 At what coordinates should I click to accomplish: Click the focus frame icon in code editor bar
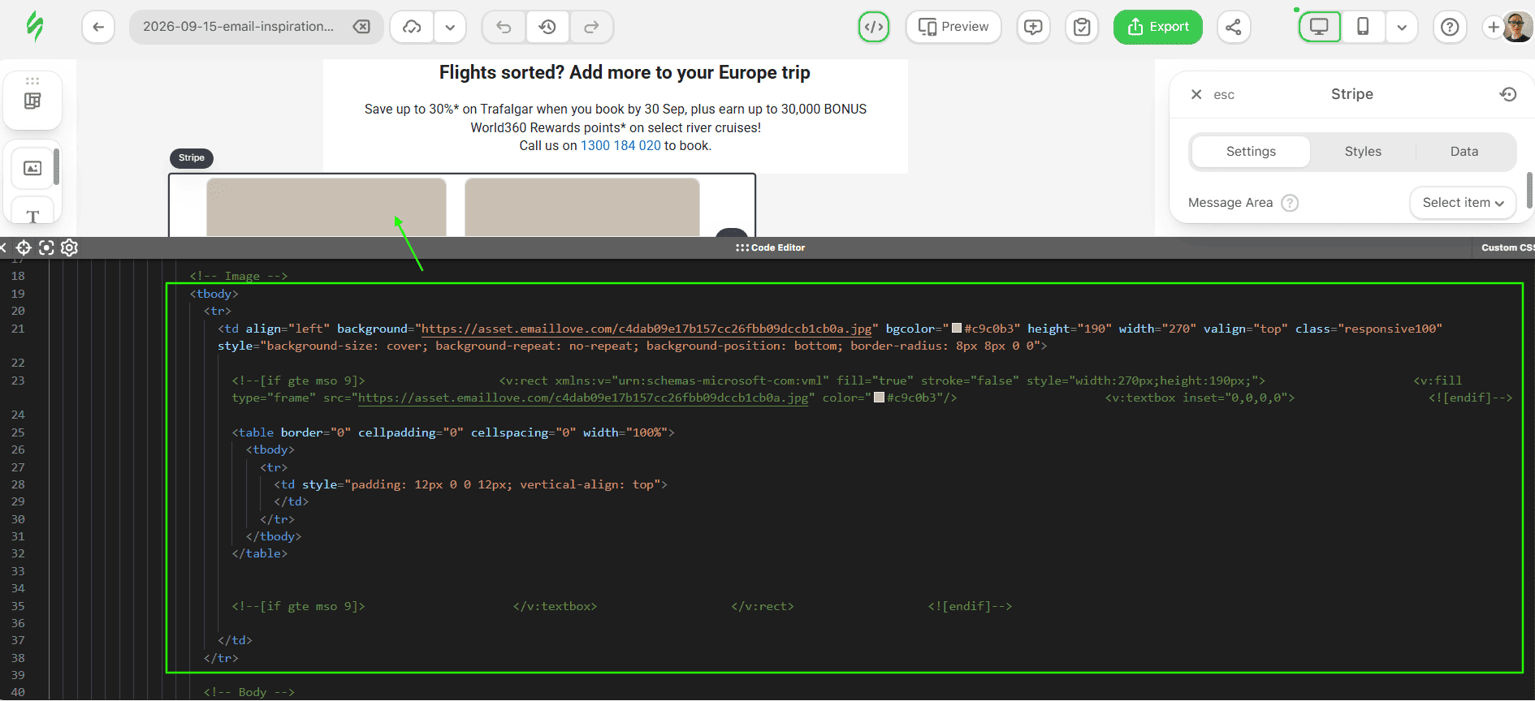(x=46, y=247)
